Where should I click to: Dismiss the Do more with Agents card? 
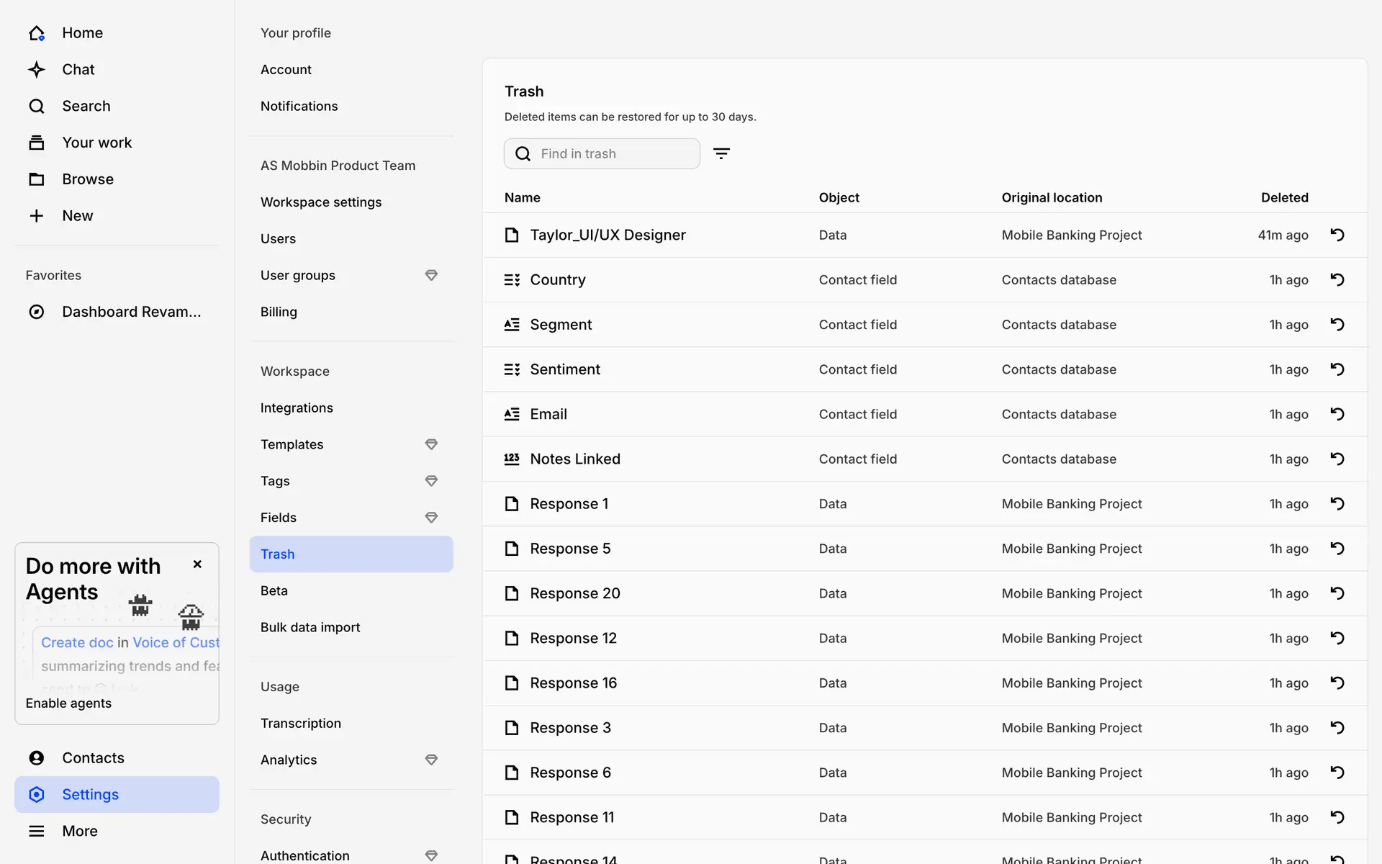(x=197, y=564)
